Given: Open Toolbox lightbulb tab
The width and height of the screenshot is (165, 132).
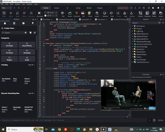Looking at the screenshot, I should click(33, 23).
